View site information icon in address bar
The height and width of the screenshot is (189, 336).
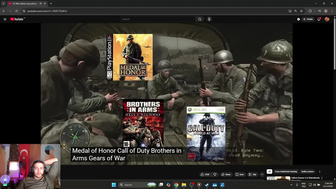[24, 11]
